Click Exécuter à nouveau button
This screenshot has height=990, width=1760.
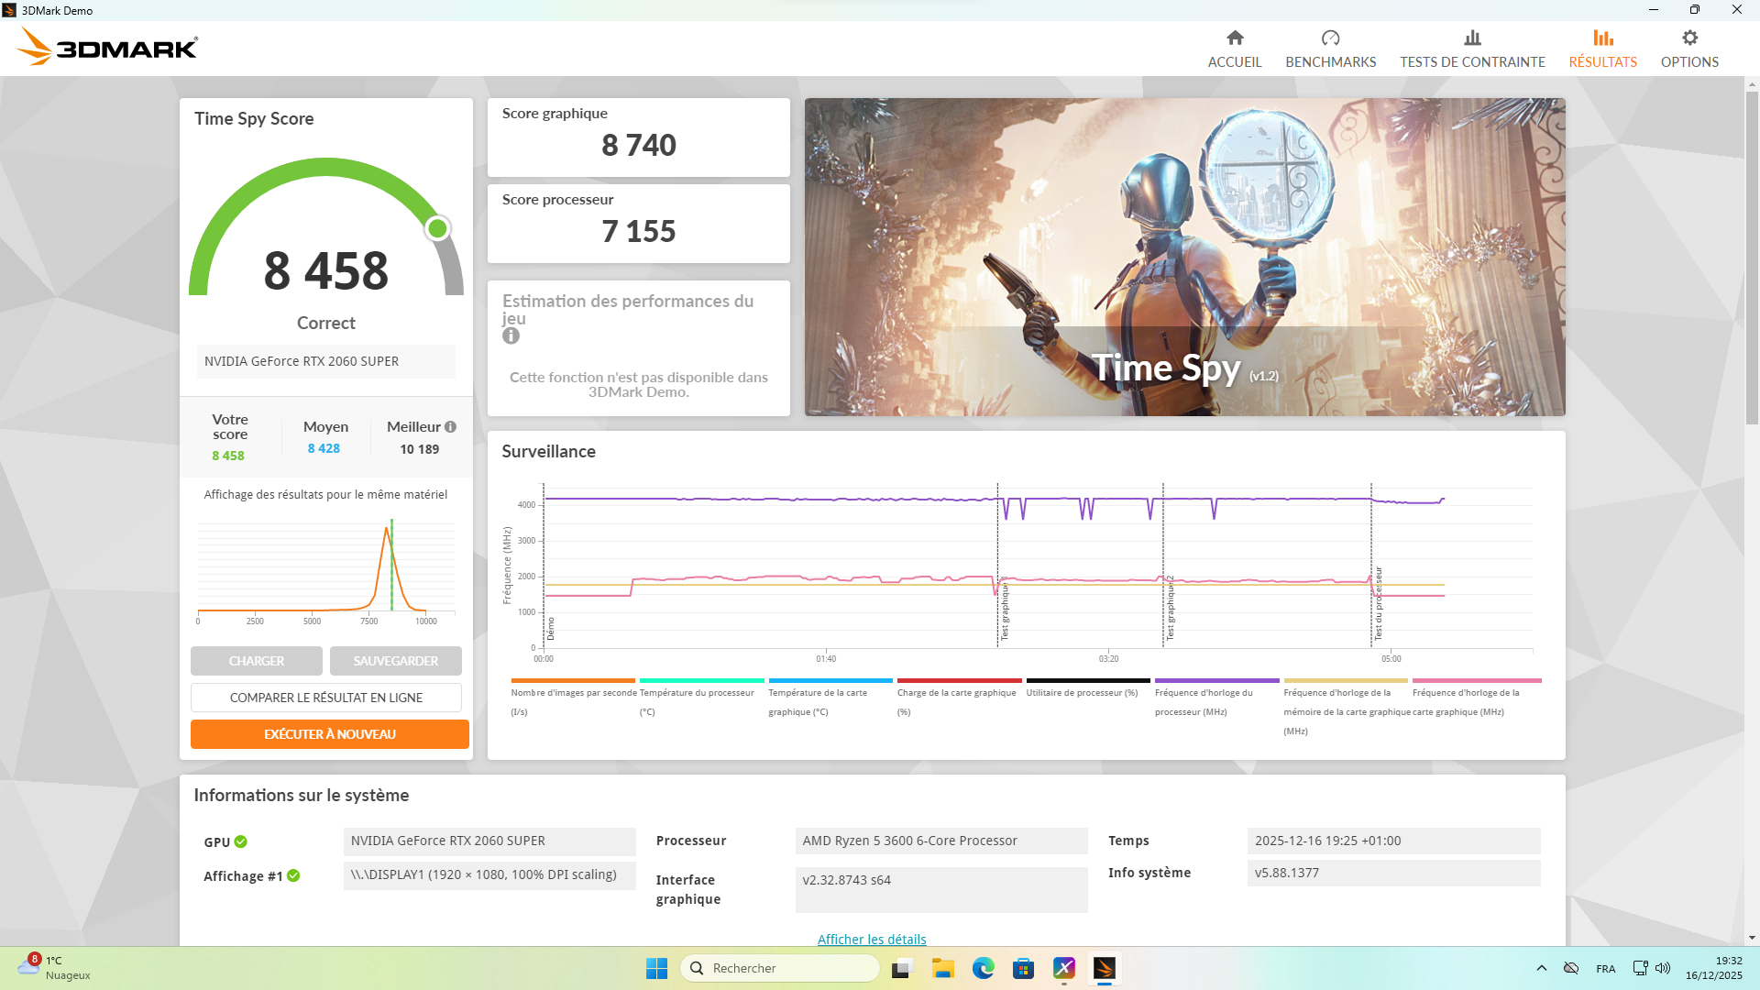[330, 734]
